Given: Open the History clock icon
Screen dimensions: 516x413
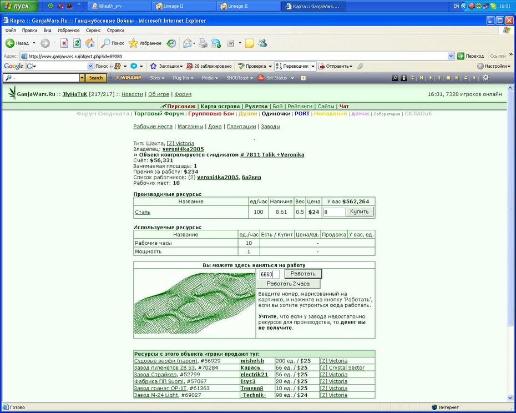Looking at the screenshot, I should click(171, 43).
